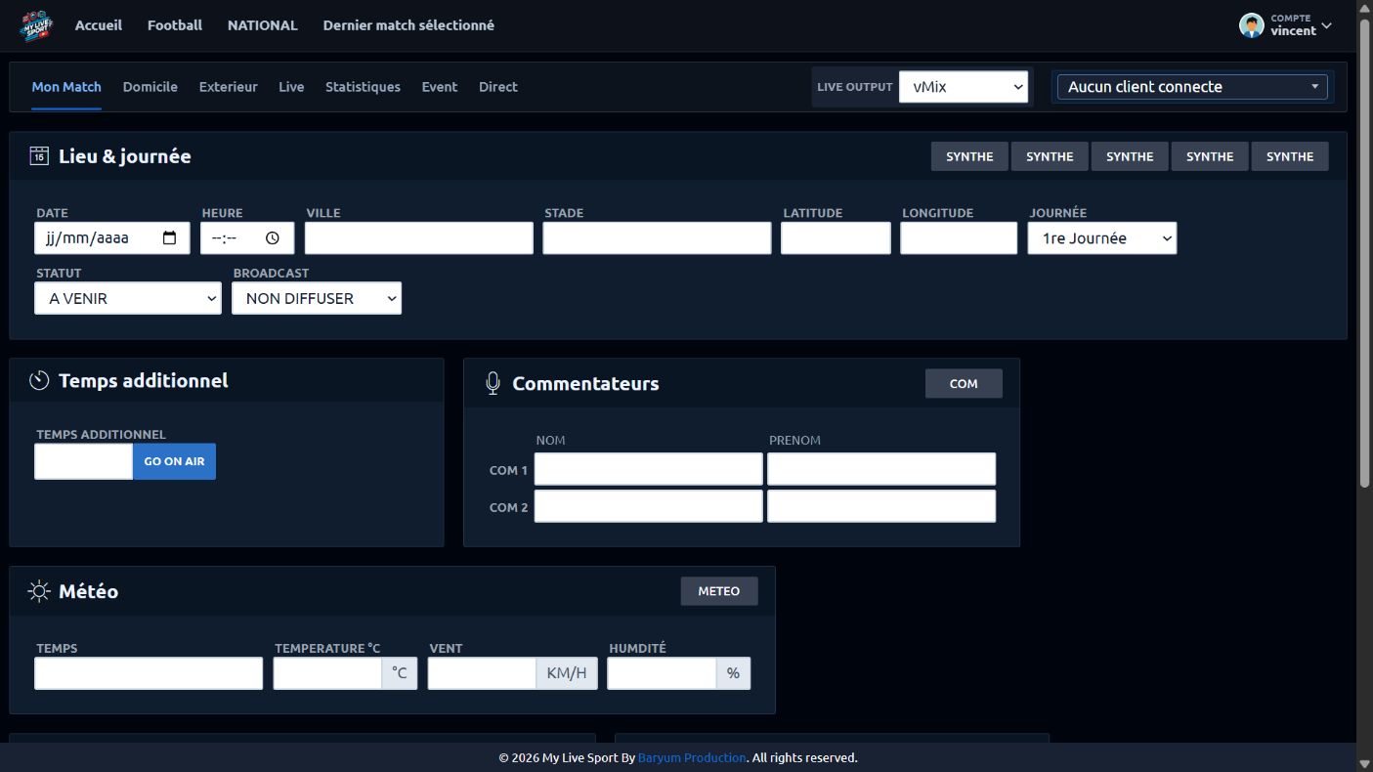Open the Journée dropdown showing 1re Journée

[x=1102, y=238]
